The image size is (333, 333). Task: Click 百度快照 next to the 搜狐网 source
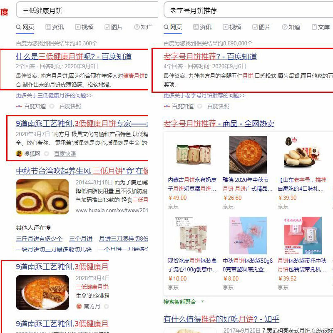(65, 154)
